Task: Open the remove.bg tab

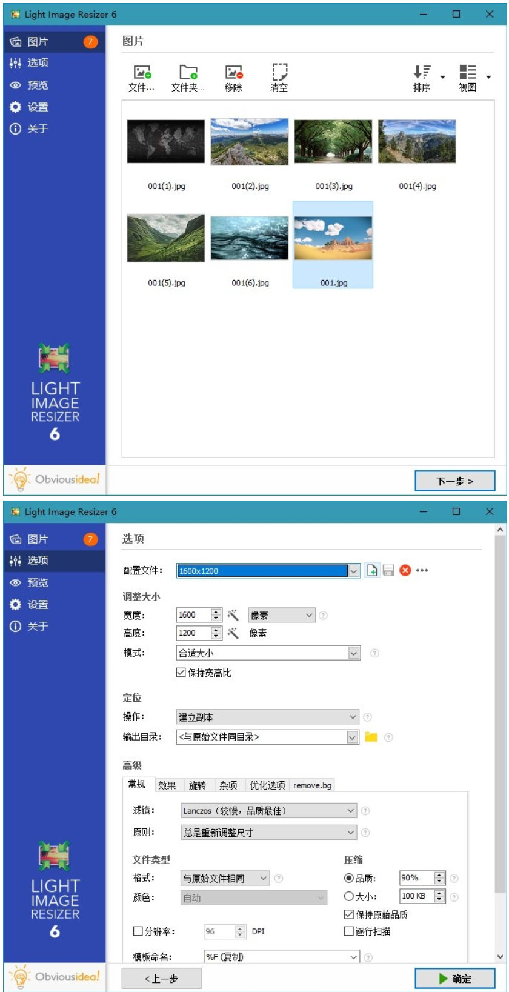Action: (312, 785)
